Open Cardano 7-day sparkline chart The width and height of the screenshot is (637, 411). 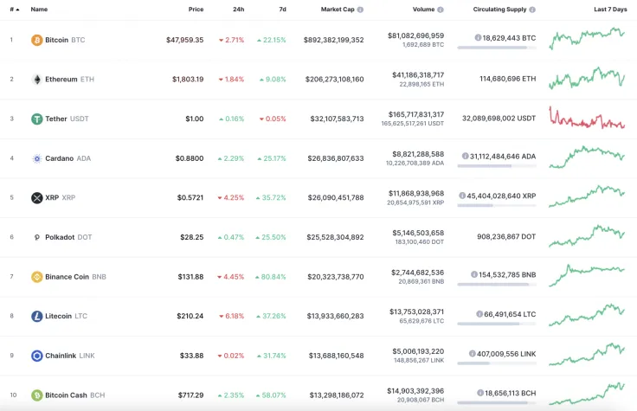587,157
